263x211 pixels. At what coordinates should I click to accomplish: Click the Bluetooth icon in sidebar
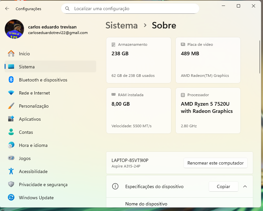coord(11,80)
